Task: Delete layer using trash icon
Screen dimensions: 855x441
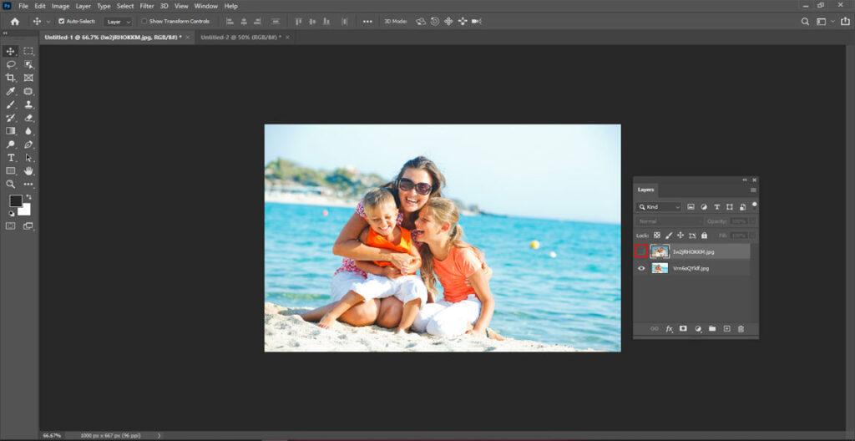Action: [x=741, y=328]
